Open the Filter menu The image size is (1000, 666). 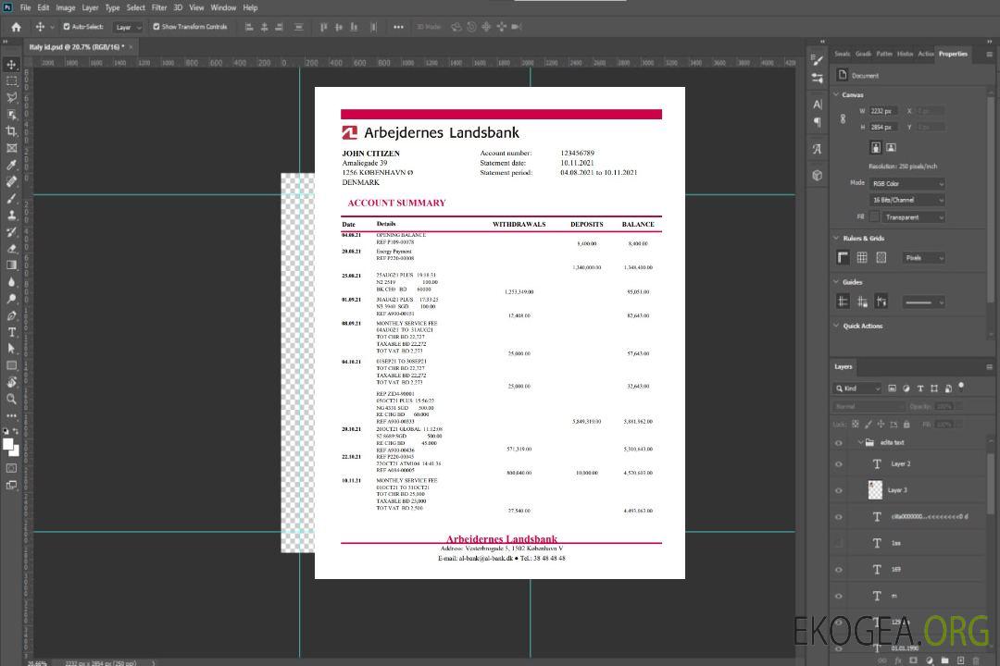[x=159, y=7]
